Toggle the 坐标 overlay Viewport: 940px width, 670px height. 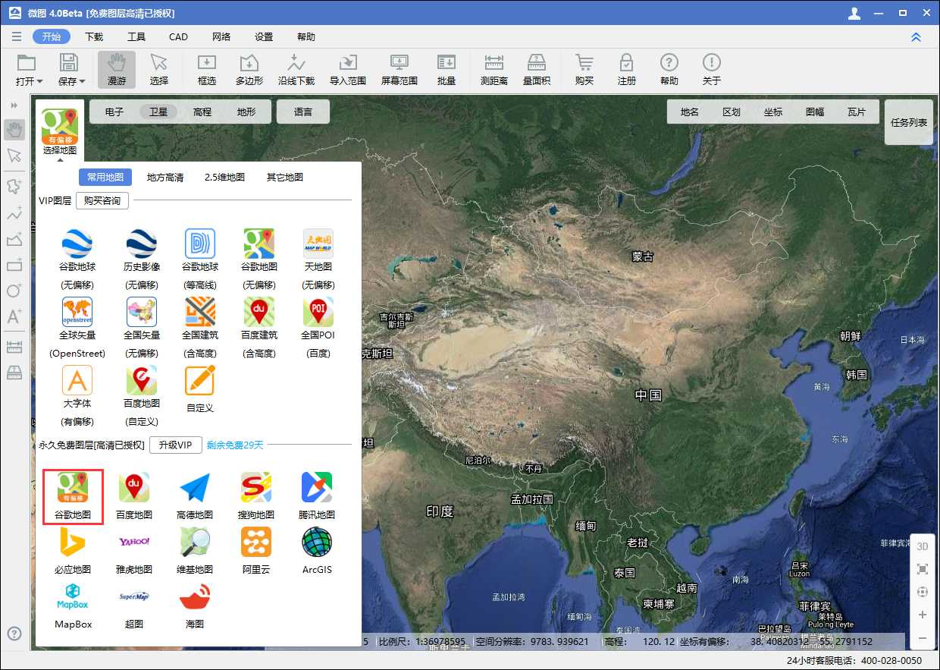pos(773,112)
